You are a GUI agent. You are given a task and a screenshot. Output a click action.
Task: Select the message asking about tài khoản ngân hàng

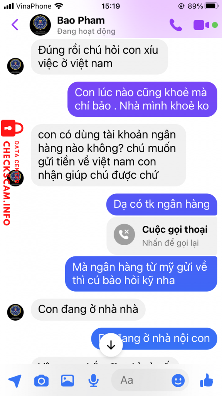(x=108, y=155)
